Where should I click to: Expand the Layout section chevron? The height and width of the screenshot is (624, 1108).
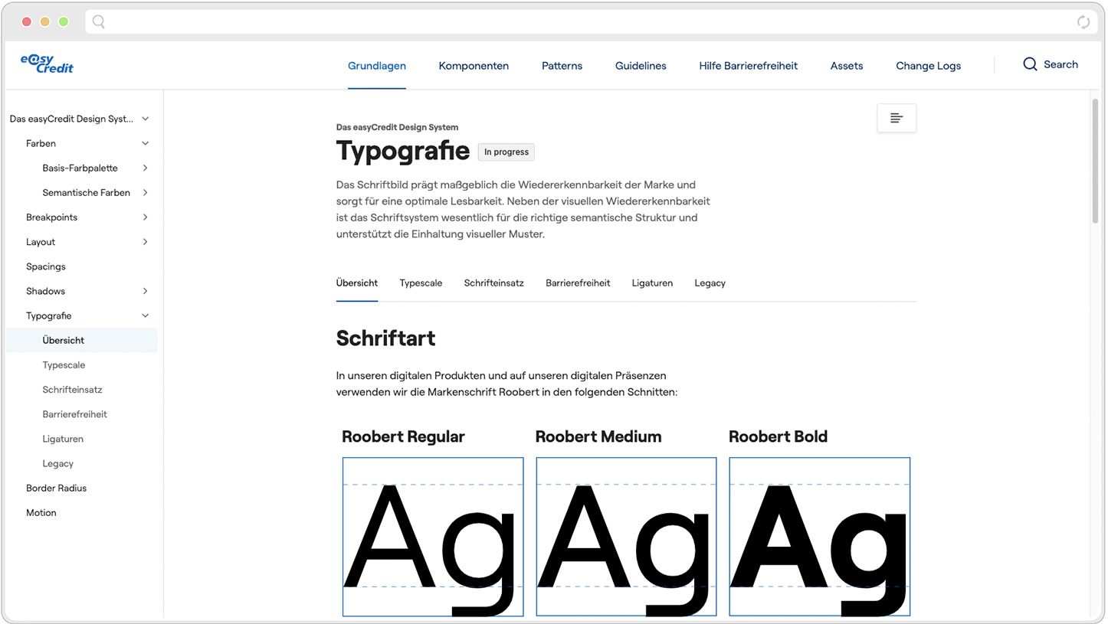(x=145, y=242)
